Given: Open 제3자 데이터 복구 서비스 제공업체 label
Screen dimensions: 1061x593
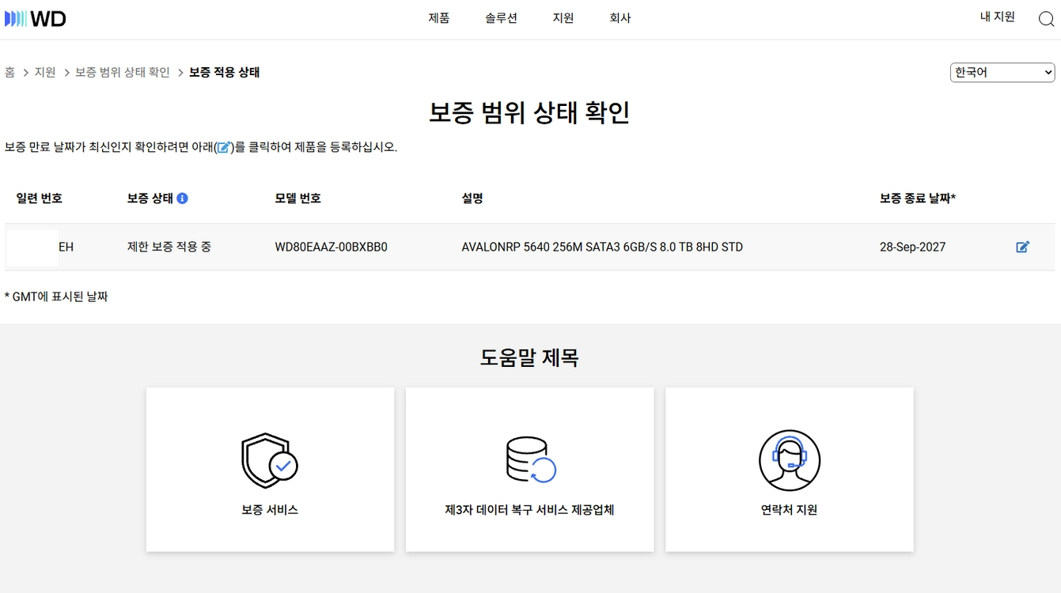Looking at the screenshot, I should click(529, 510).
